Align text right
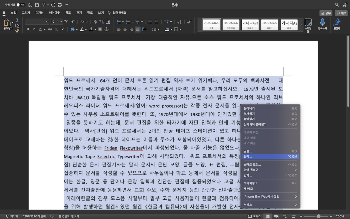This screenshot has width=350, height=219. [x=132, y=29]
